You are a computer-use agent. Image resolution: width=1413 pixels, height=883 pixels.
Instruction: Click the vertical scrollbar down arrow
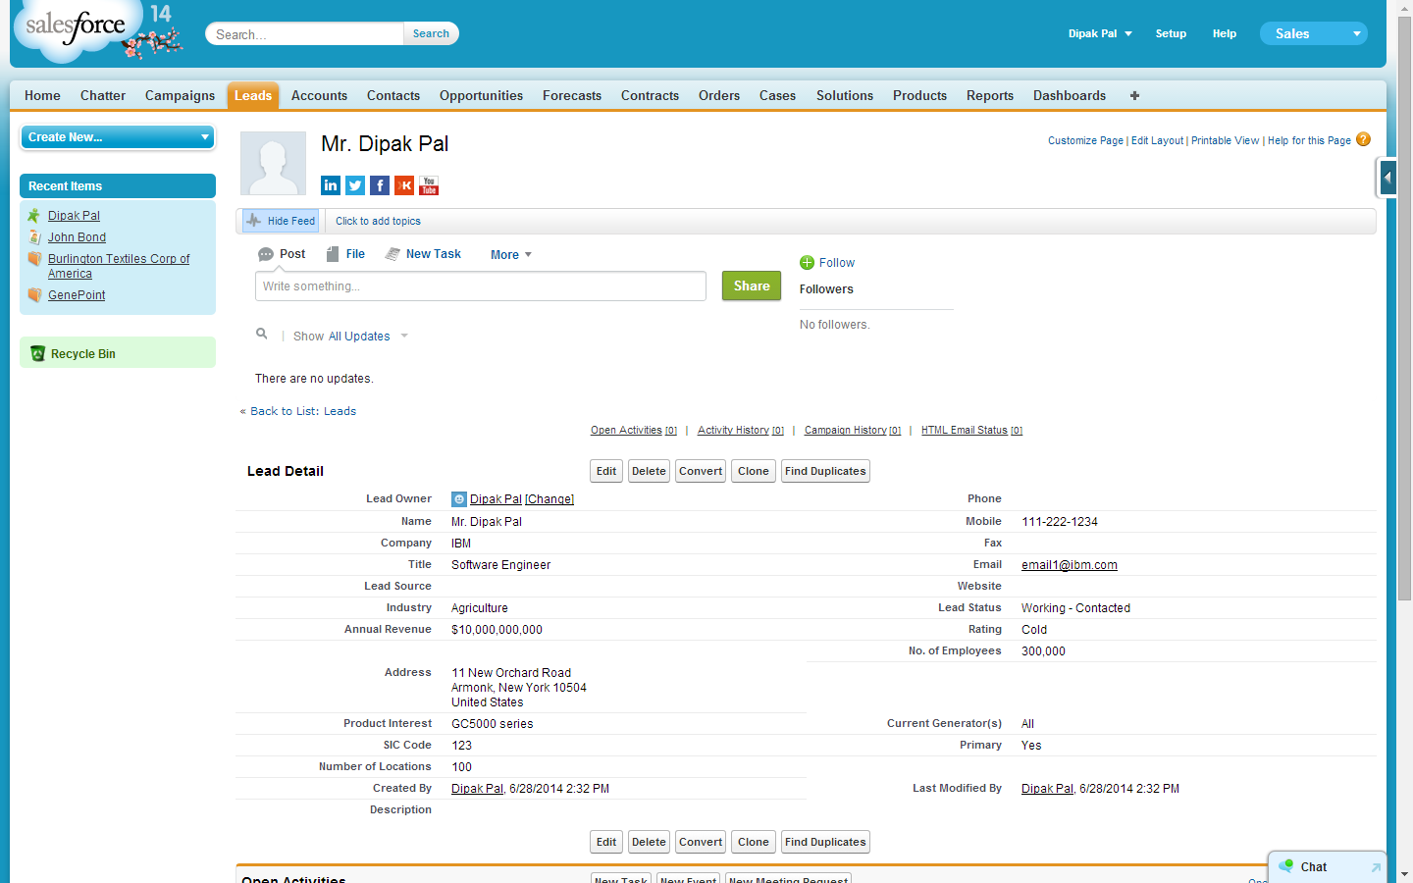tap(1404, 873)
